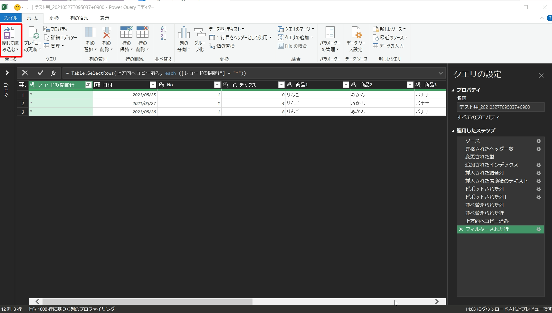This screenshot has height=313, width=552.
Task: Click the horizontal scrollbar right arrow
Action: click(x=437, y=301)
